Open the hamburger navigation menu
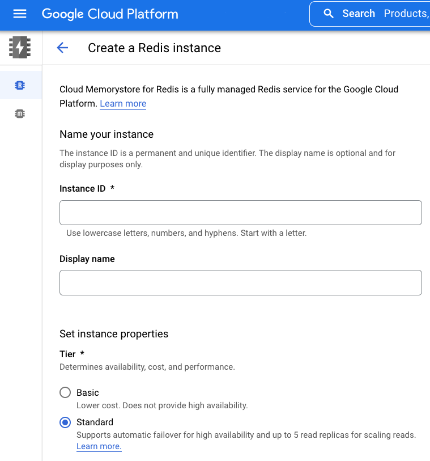 coord(20,14)
